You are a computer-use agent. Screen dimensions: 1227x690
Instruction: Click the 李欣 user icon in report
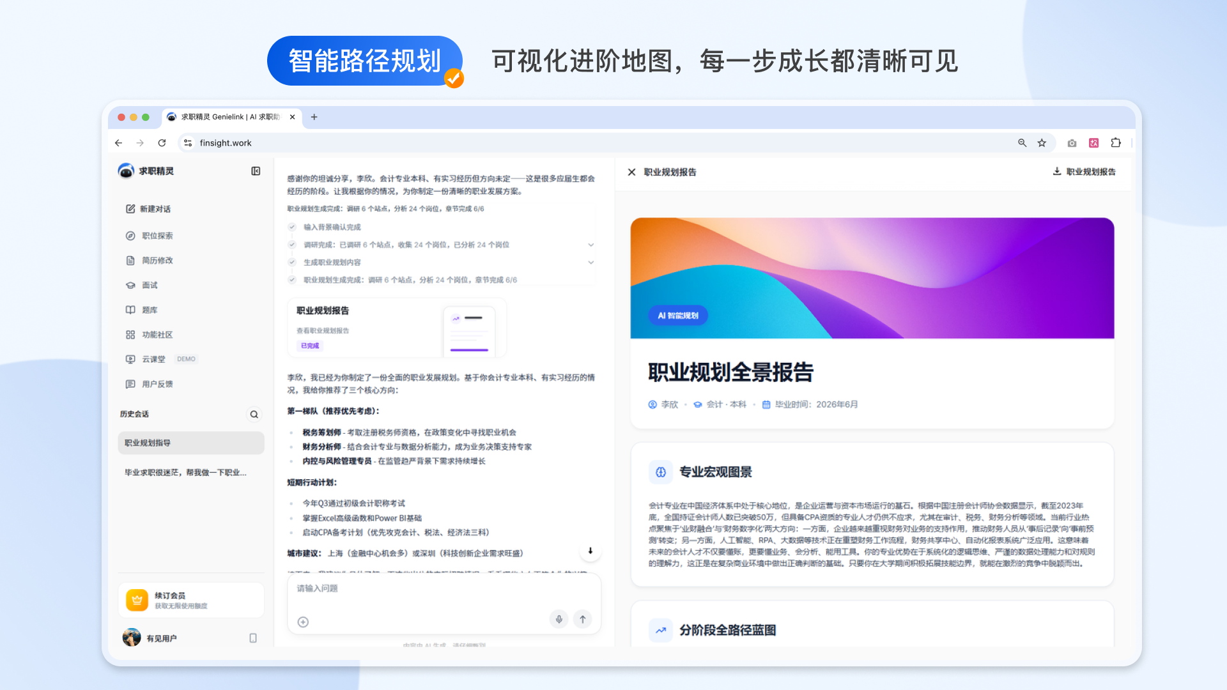point(652,404)
